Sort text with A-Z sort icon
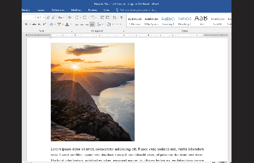 pos(115,17)
